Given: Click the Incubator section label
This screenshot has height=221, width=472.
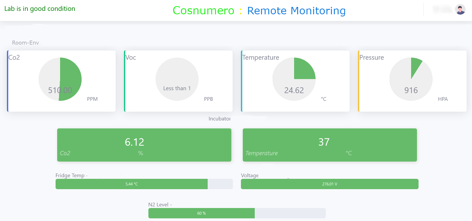Looking at the screenshot, I should coord(219,119).
